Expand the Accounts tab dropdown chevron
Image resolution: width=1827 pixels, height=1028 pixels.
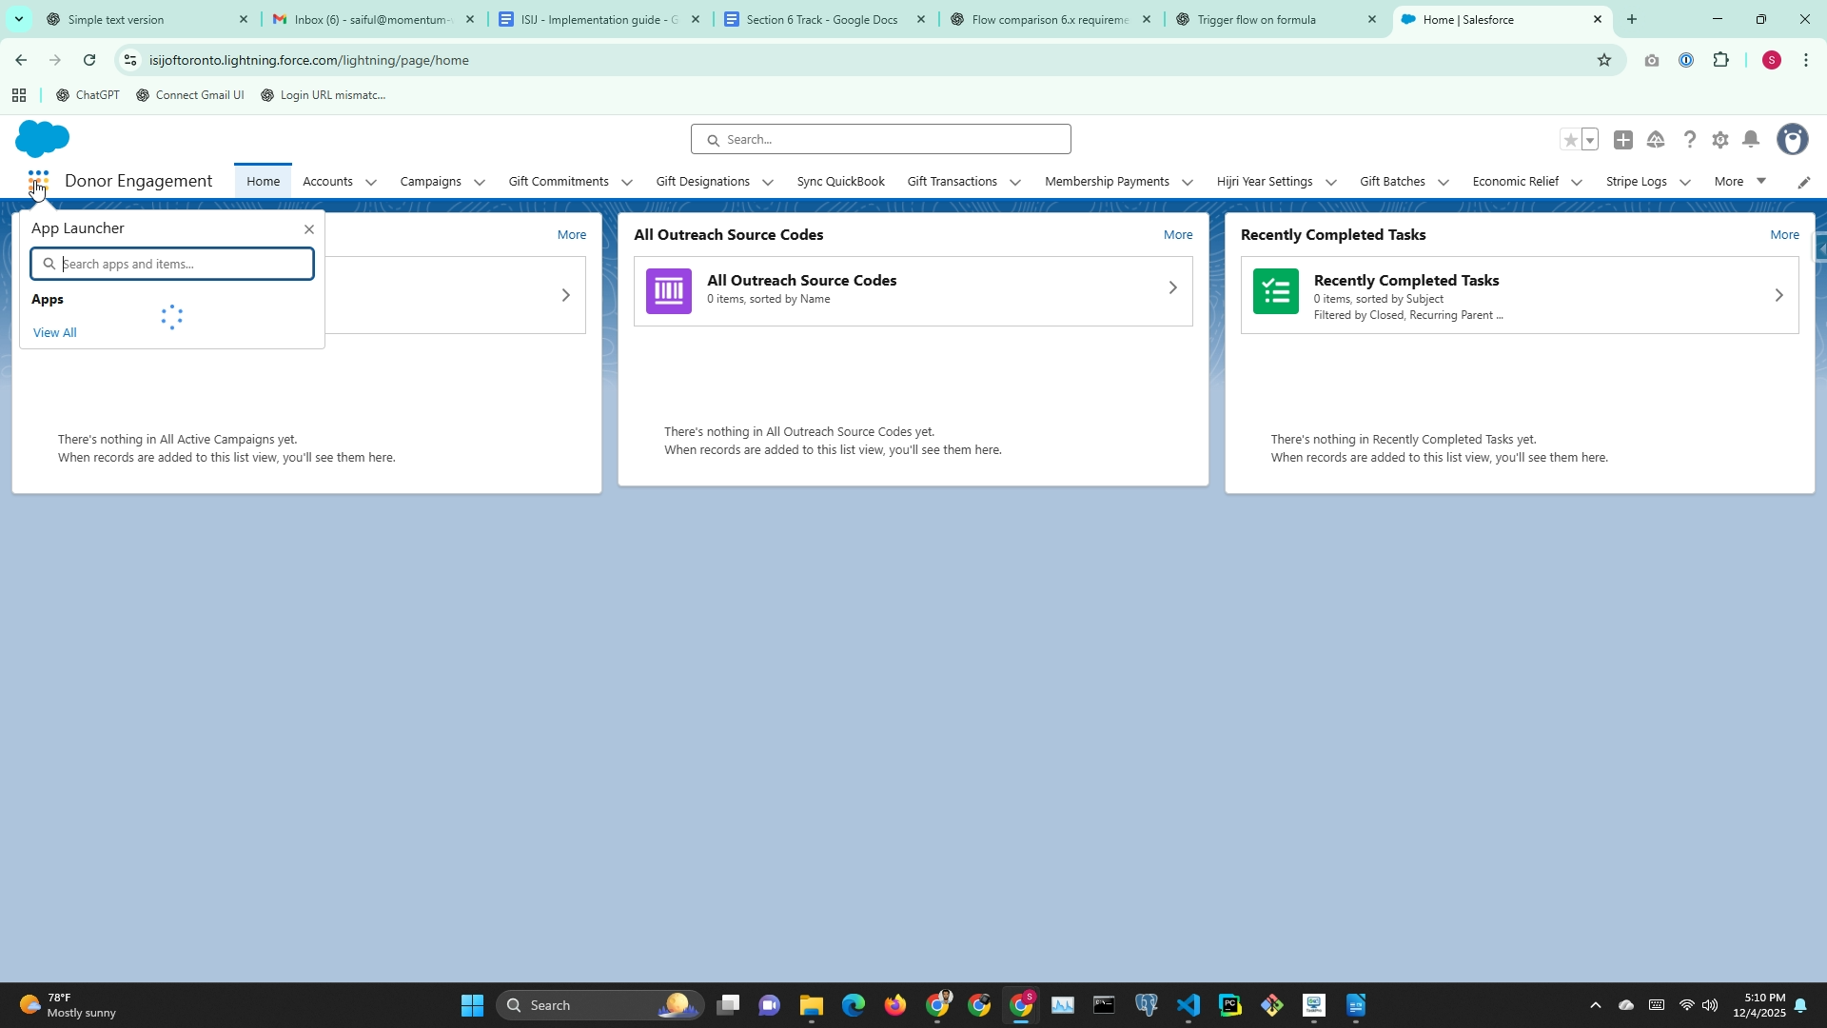coord(371,182)
